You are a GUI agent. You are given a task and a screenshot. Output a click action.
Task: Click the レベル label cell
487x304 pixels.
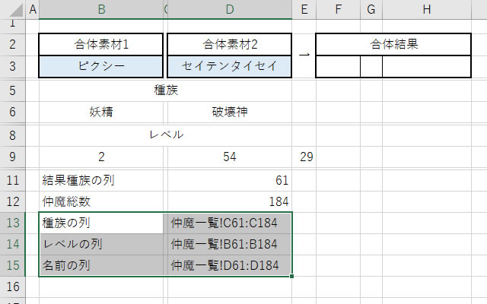point(166,135)
